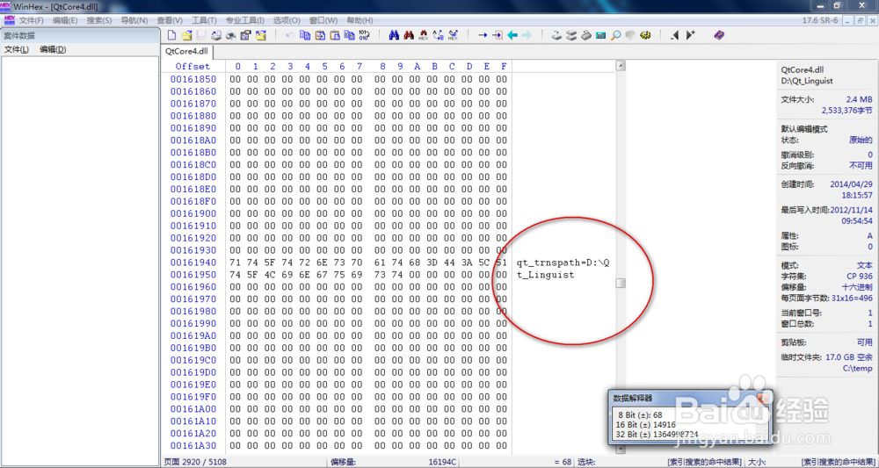
Task: Click text qt_trnspath=D:\Q in text column
Action: 563,262
